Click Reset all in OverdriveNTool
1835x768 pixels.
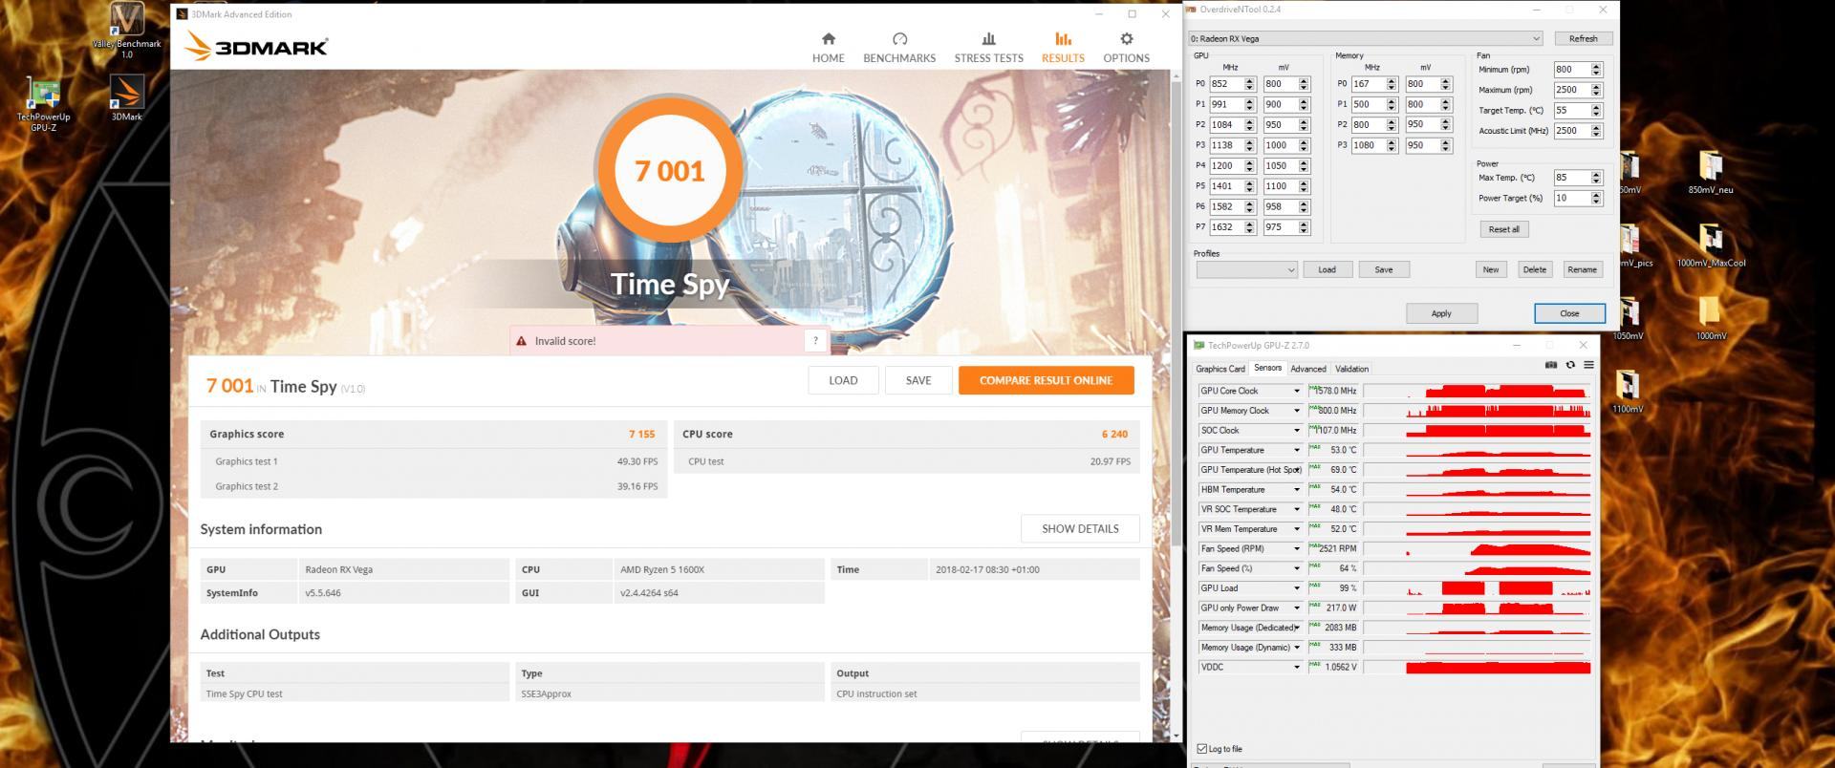click(x=1503, y=229)
